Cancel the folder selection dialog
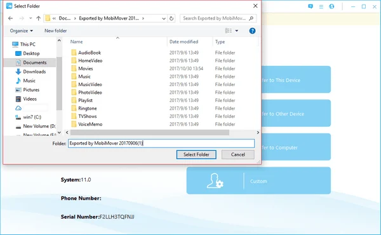This screenshot has height=235, width=381. click(238, 155)
